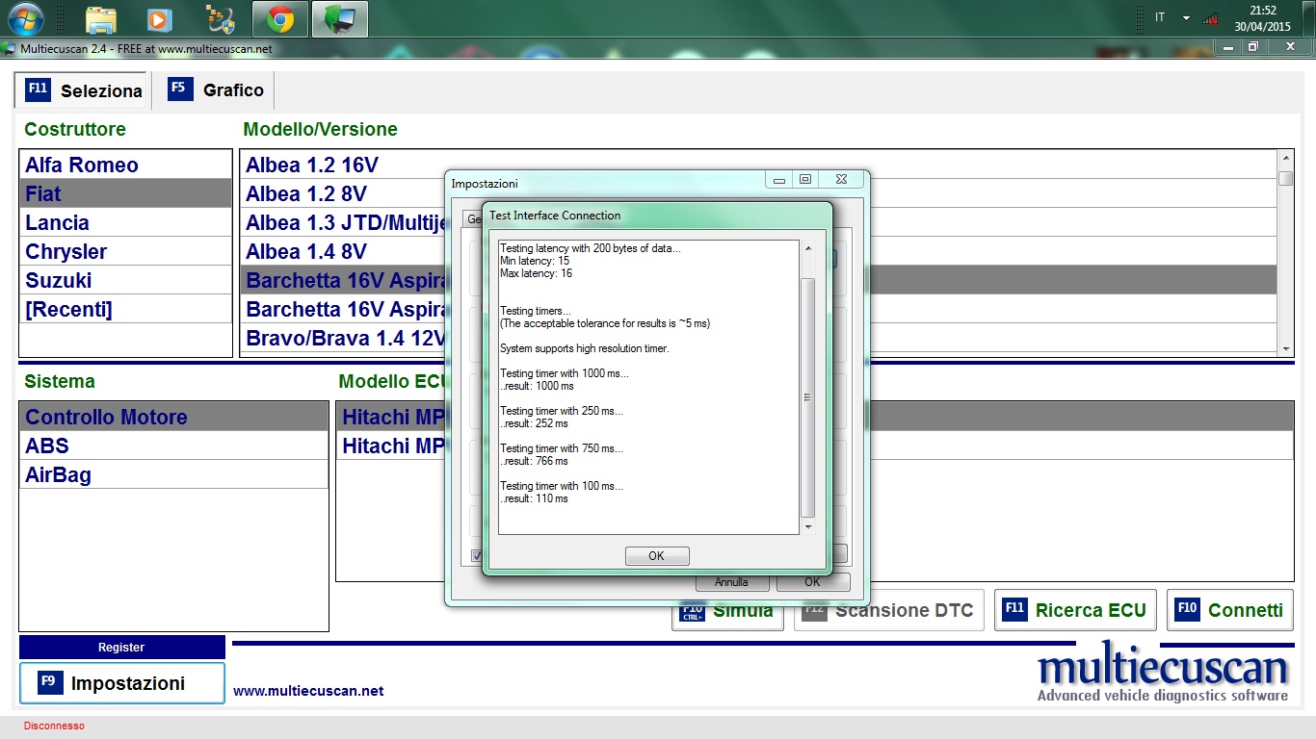
Task: Show hidden system tray icons arrow
Action: 1186,18
